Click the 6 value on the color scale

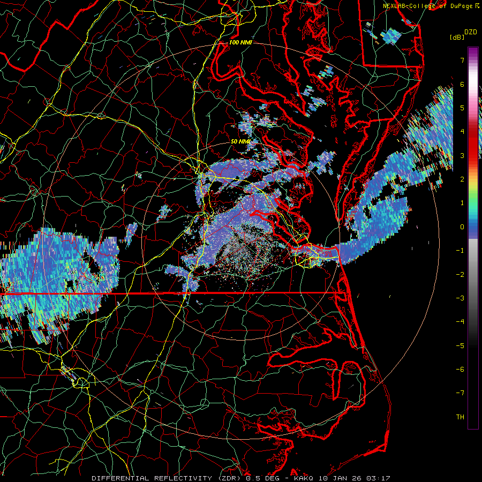[462, 84]
